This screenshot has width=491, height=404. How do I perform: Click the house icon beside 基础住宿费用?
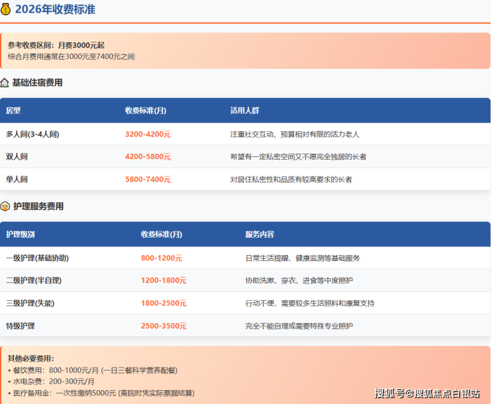pos(5,83)
